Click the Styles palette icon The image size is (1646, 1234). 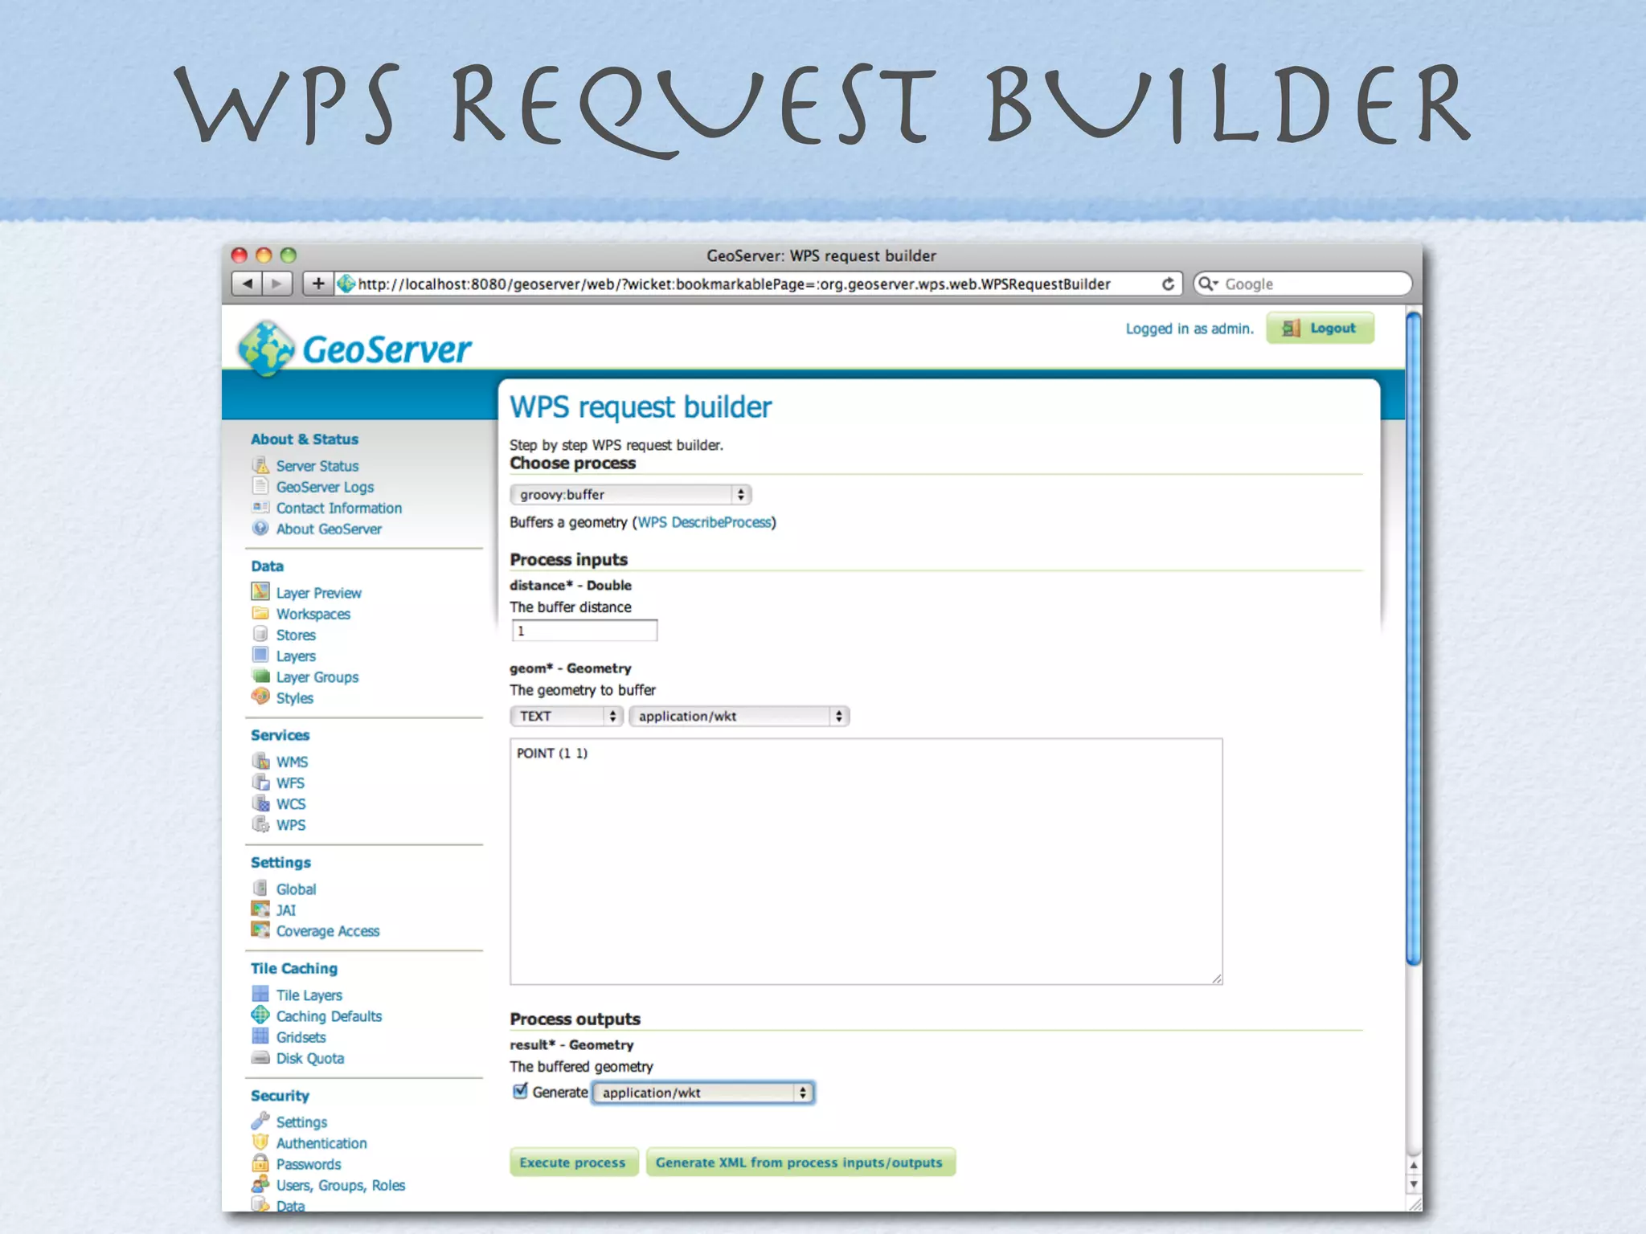tap(260, 697)
